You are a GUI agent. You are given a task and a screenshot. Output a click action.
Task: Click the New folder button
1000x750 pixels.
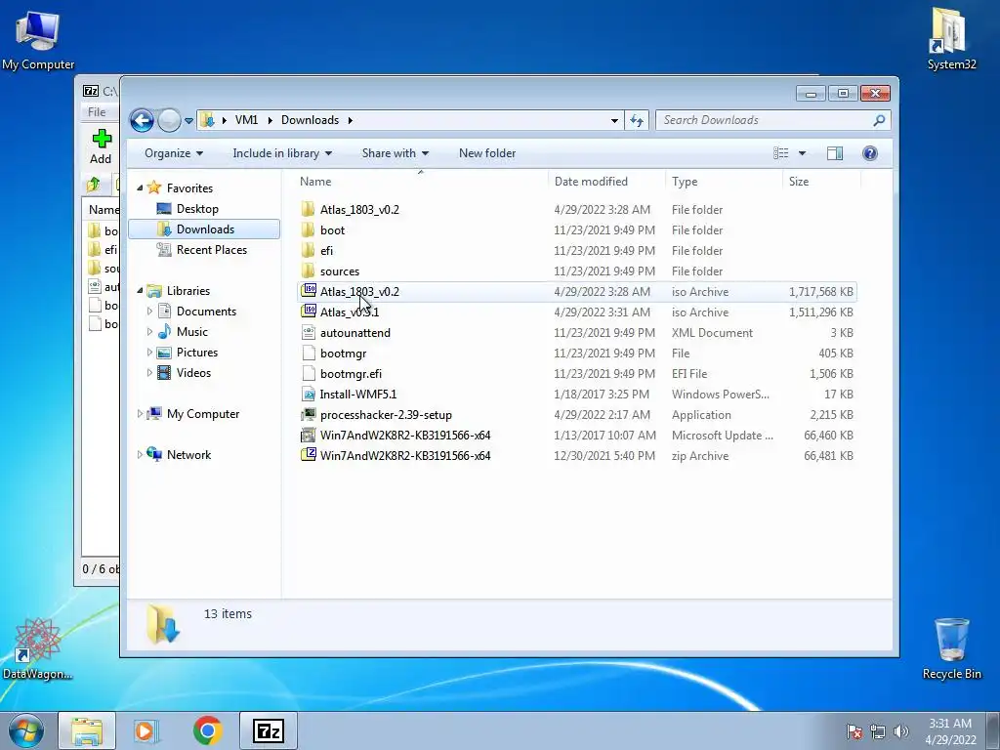coord(487,153)
